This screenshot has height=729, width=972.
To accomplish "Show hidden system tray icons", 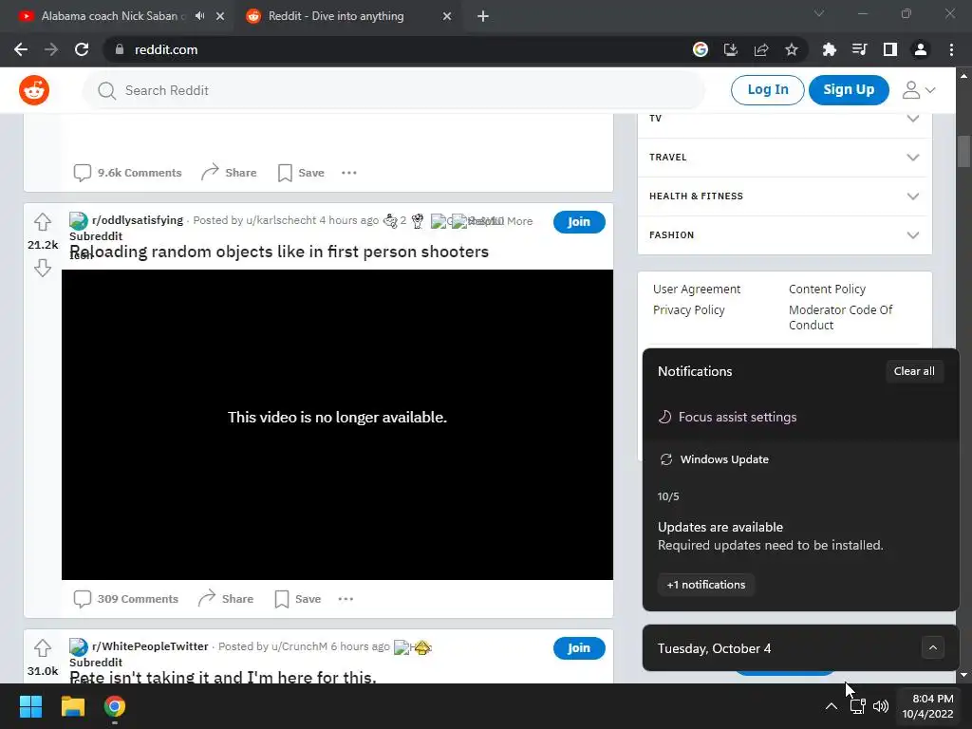I will (832, 706).
